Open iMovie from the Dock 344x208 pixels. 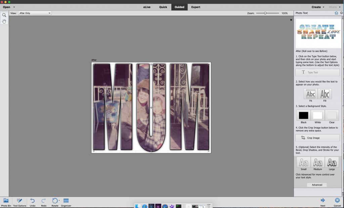[172, 206]
